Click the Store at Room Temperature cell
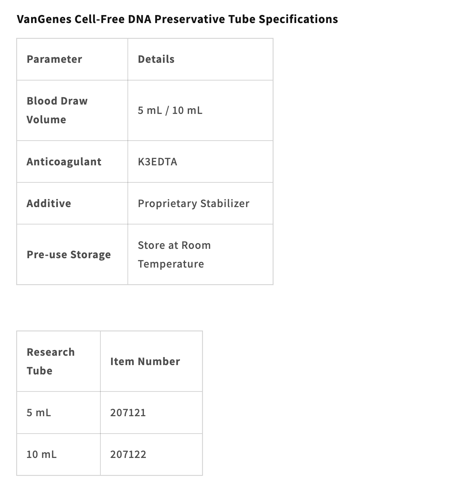 pos(174,255)
